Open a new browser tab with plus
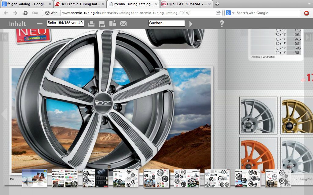The height and width of the screenshot is (195, 313). (217, 4)
